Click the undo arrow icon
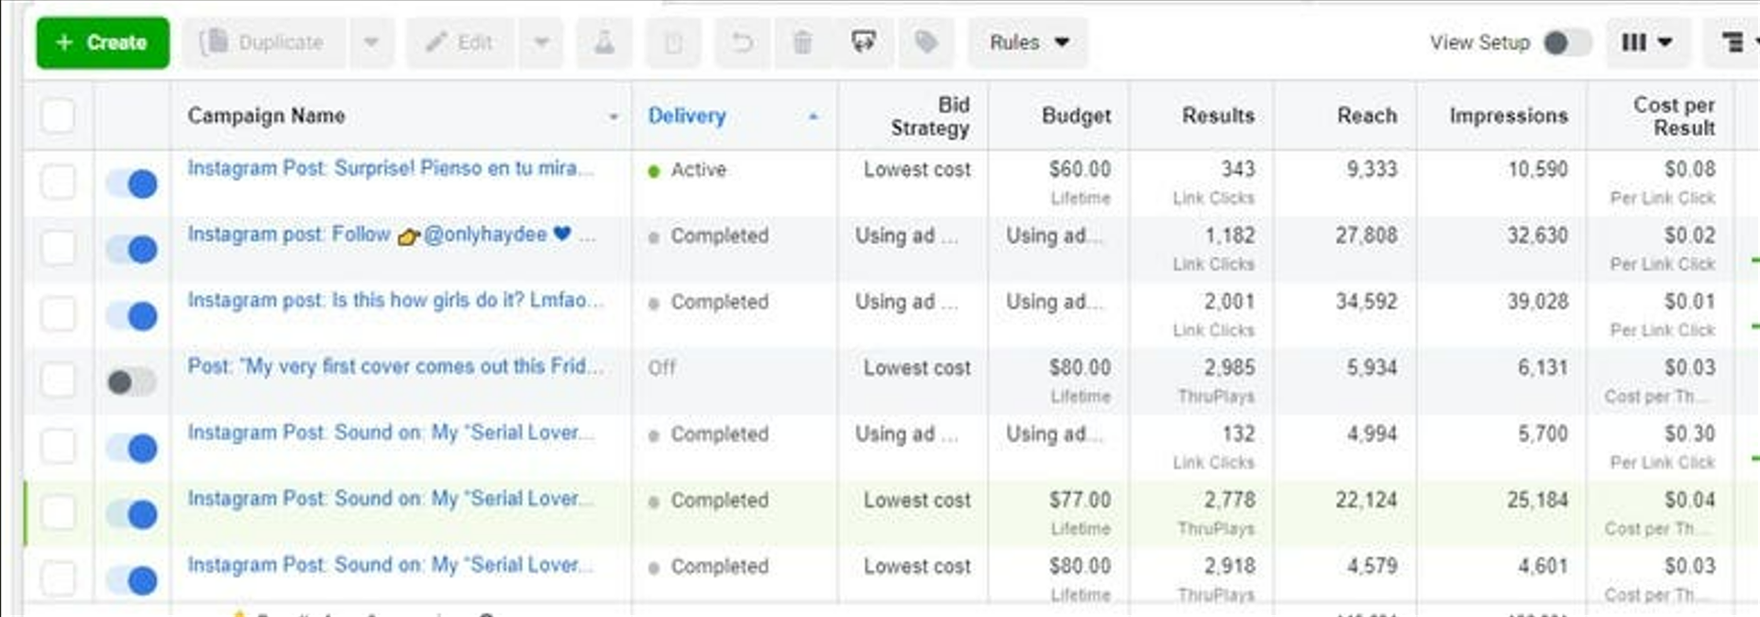This screenshot has width=1760, height=617. (742, 42)
